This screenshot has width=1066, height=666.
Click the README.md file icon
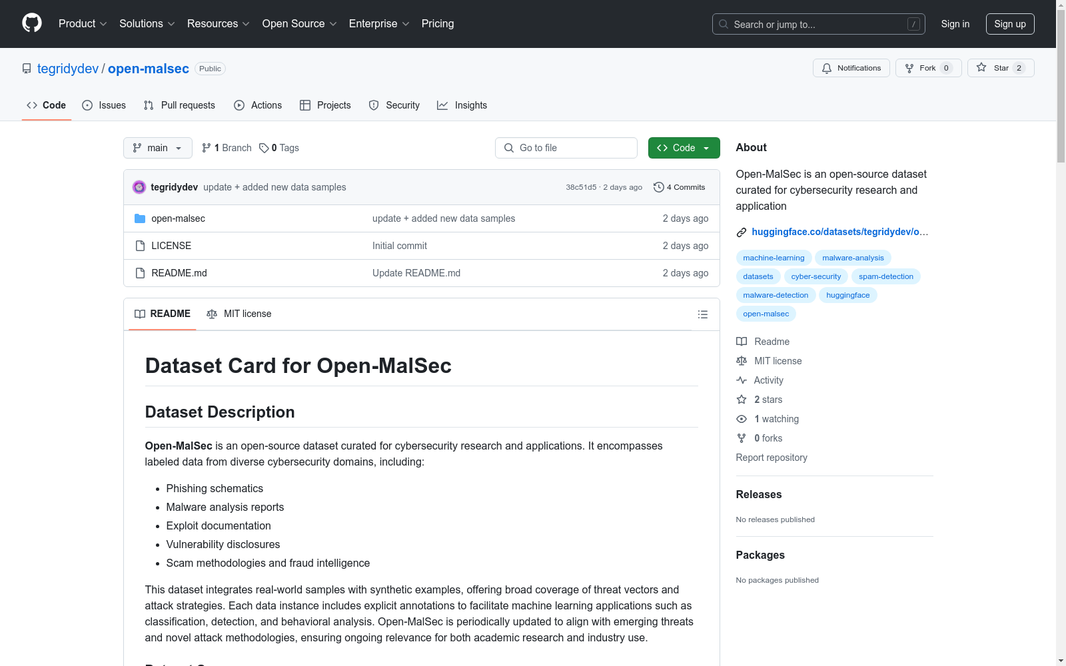coord(140,273)
